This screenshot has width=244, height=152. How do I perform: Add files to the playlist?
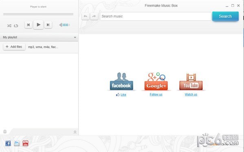point(14,47)
